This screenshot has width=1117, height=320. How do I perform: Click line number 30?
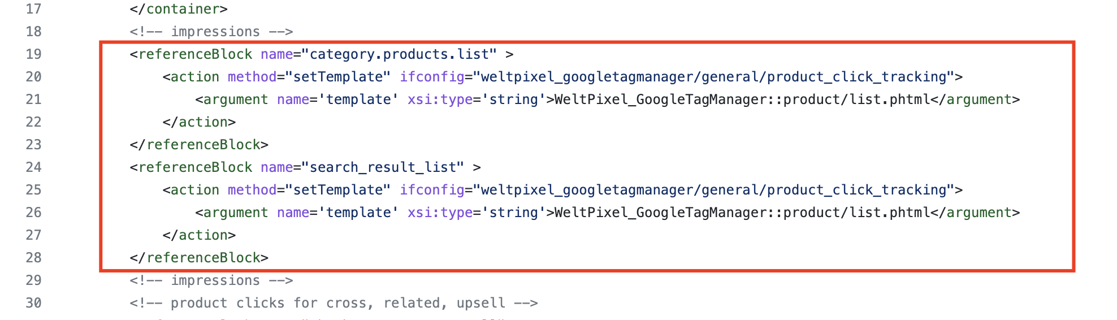(x=33, y=303)
